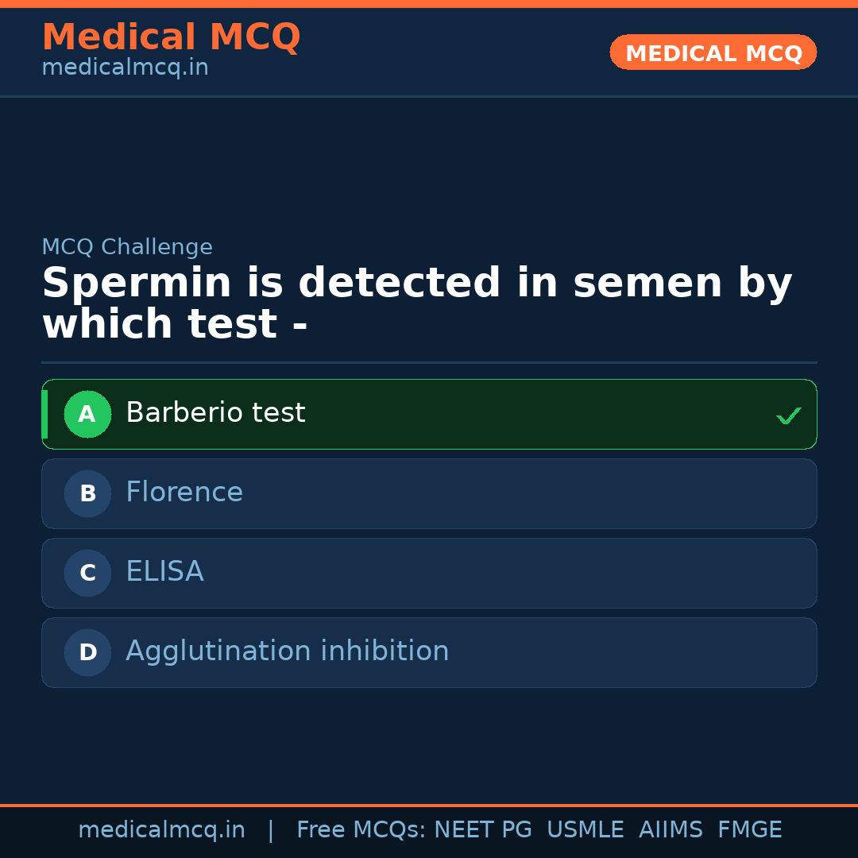Open the medicalmcq.in link under the header title
Image resolution: width=858 pixels, height=858 pixels.
(x=125, y=68)
